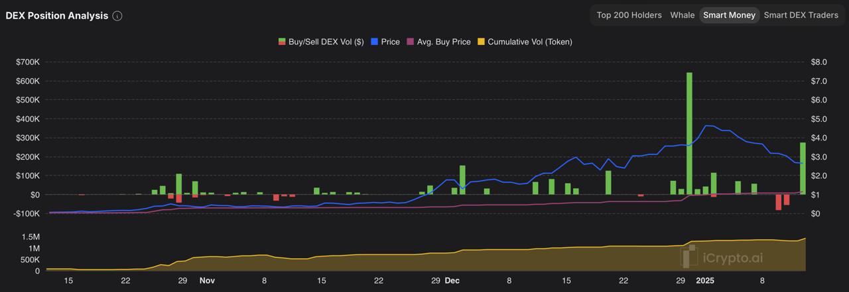Click the green-red Buy/Sell legend swatch
Viewport: 849px width, 292px height.
point(281,42)
